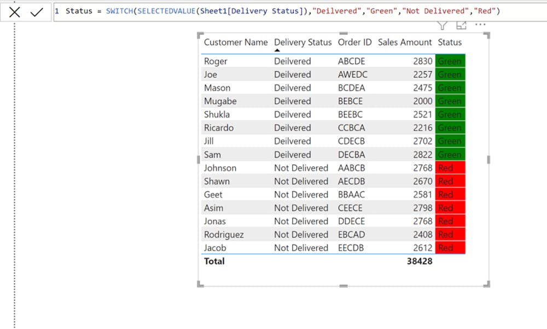547x329 pixels.
Task: Sort by the Order ID column header
Action: 354,42
